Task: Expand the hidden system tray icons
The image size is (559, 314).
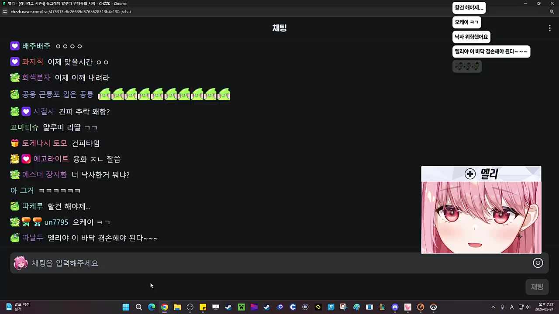Action: tap(493, 307)
